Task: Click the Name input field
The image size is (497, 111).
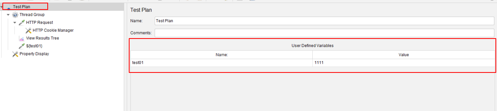Action: coord(324,21)
